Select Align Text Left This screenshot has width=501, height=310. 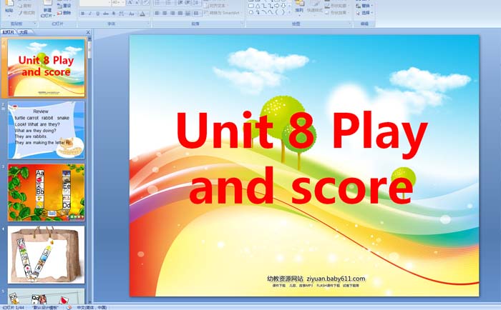pos(157,13)
